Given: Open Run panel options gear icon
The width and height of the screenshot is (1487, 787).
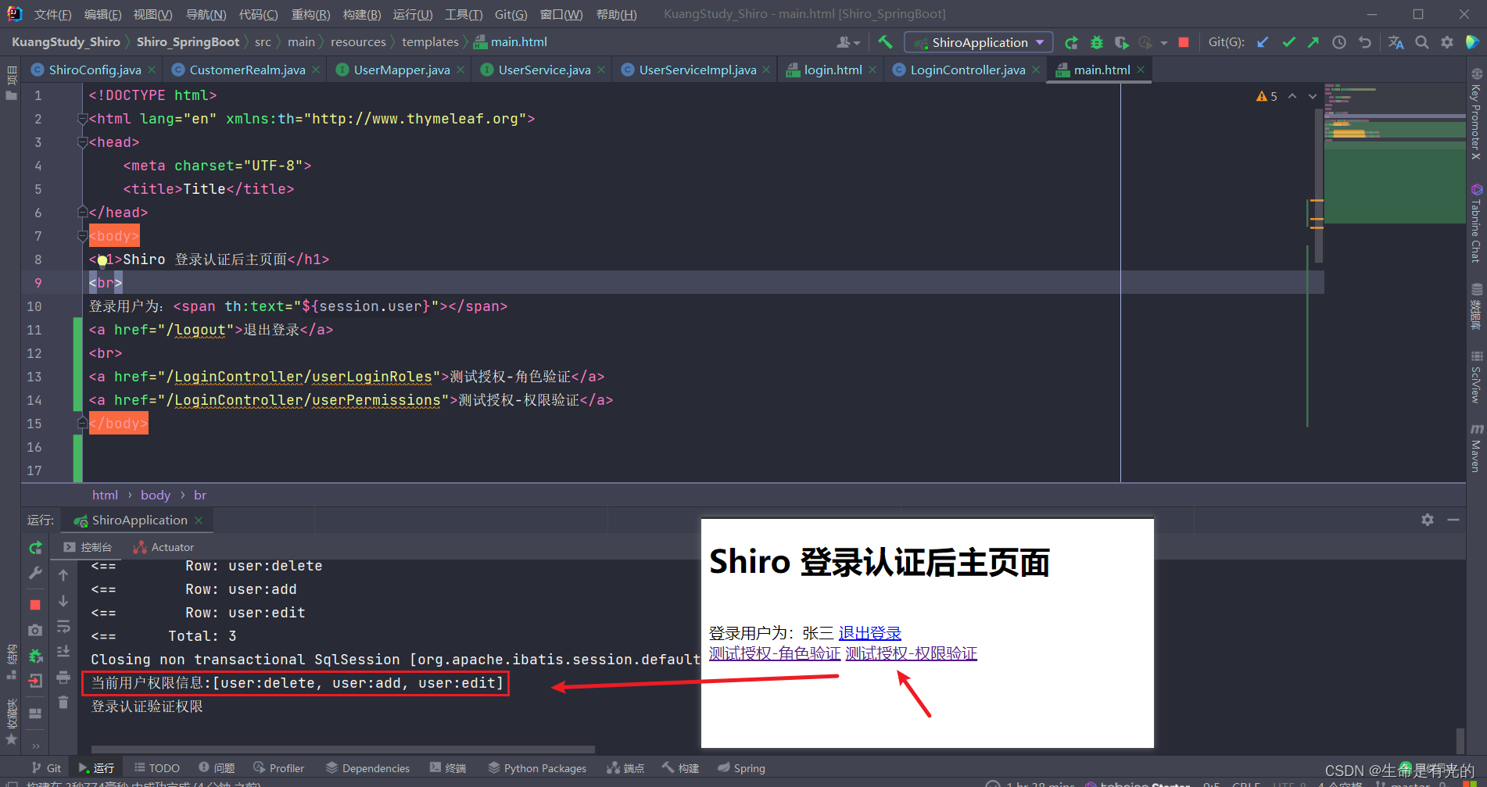Looking at the screenshot, I should click(x=1428, y=520).
